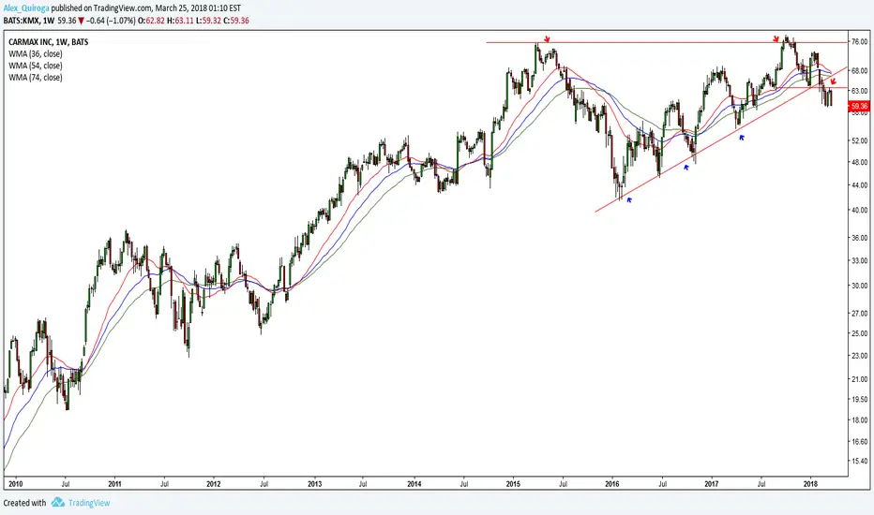Click the 2018 year label on time axis
This screenshot has width=874, height=515.
(811, 484)
